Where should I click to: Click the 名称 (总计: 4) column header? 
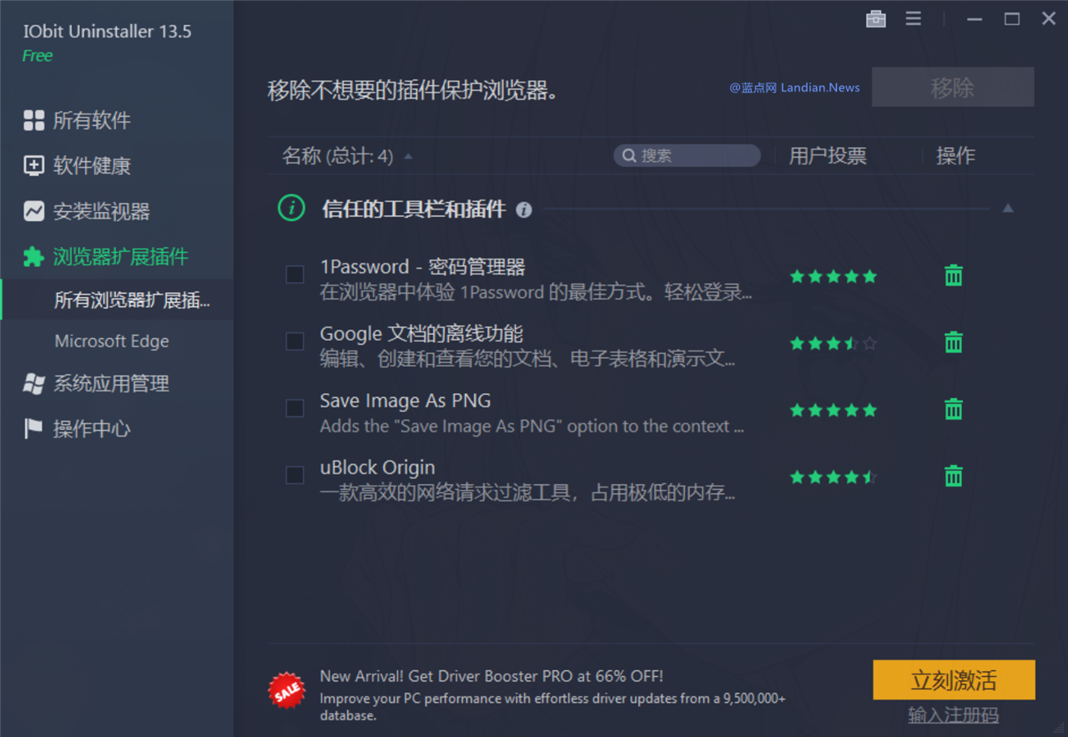pos(338,156)
